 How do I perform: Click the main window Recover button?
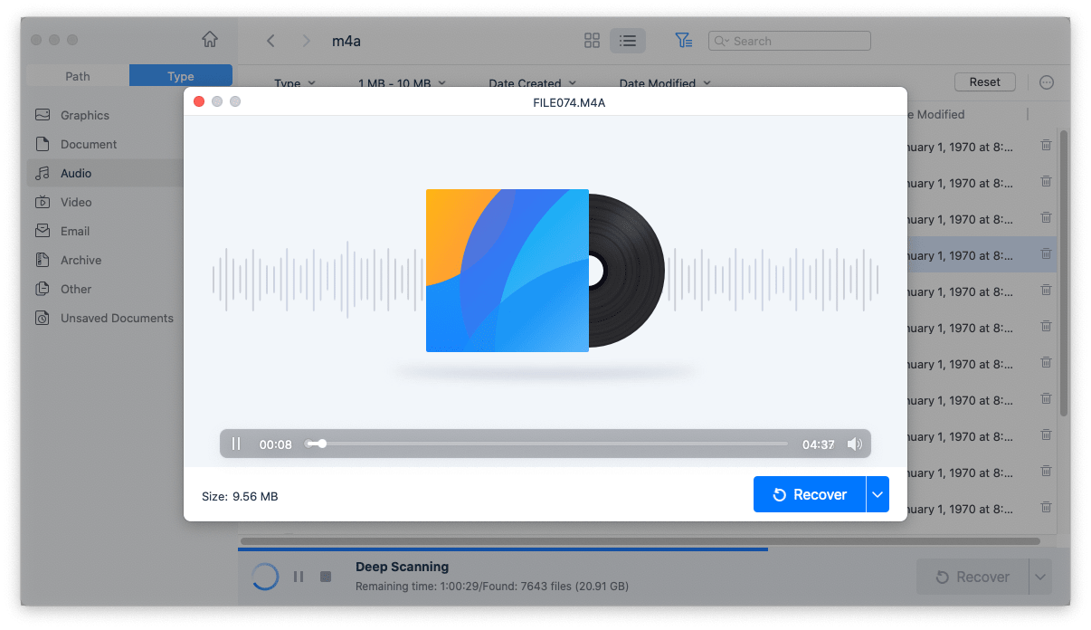[x=972, y=577]
